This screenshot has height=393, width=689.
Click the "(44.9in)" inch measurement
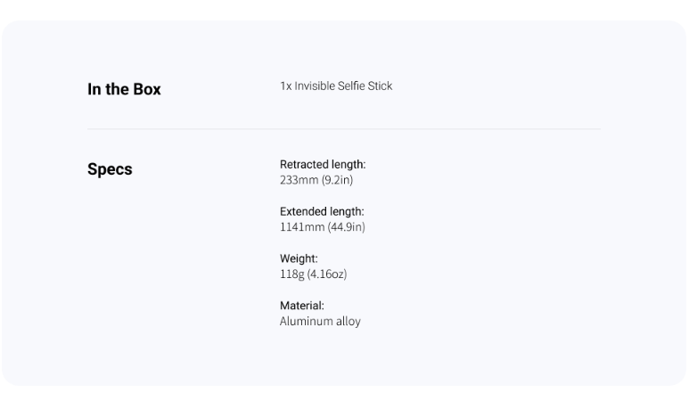point(346,227)
